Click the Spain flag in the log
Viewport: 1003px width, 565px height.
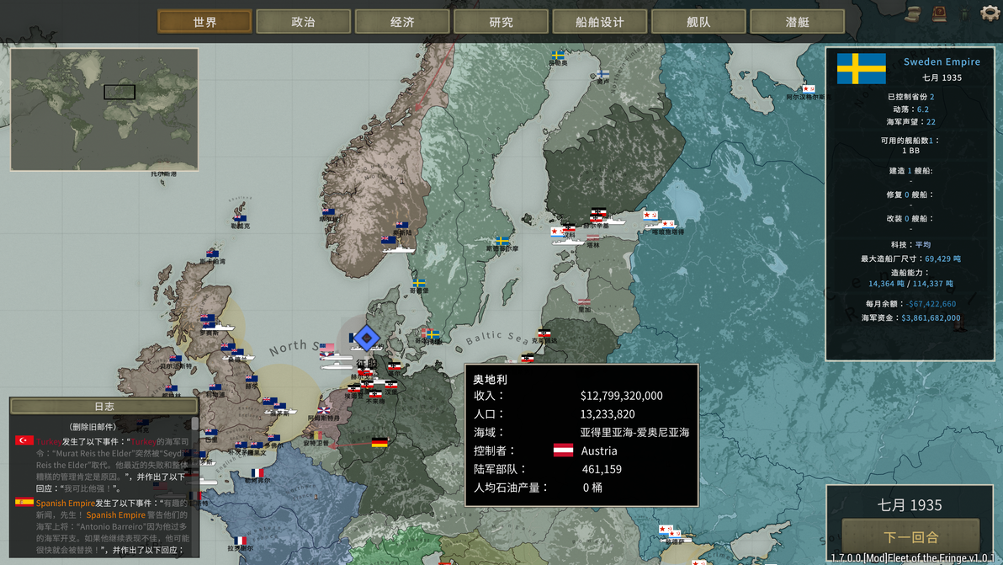(24, 503)
